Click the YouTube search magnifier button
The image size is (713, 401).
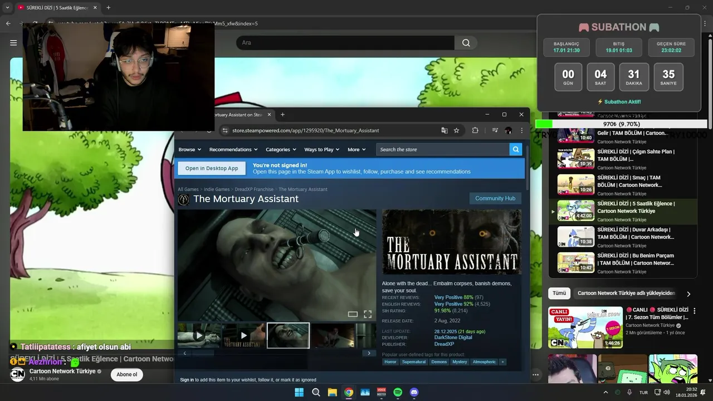pos(466,43)
